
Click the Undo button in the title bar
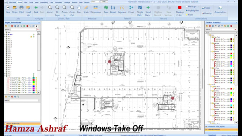click(104, 2)
